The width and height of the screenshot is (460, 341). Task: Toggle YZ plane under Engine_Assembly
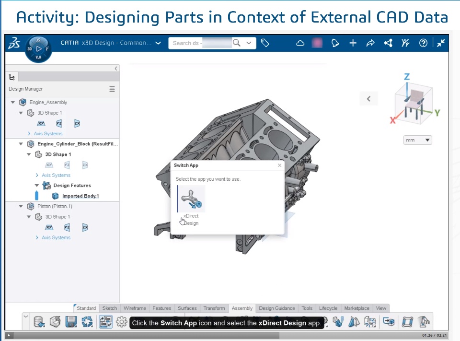click(59, 123)
